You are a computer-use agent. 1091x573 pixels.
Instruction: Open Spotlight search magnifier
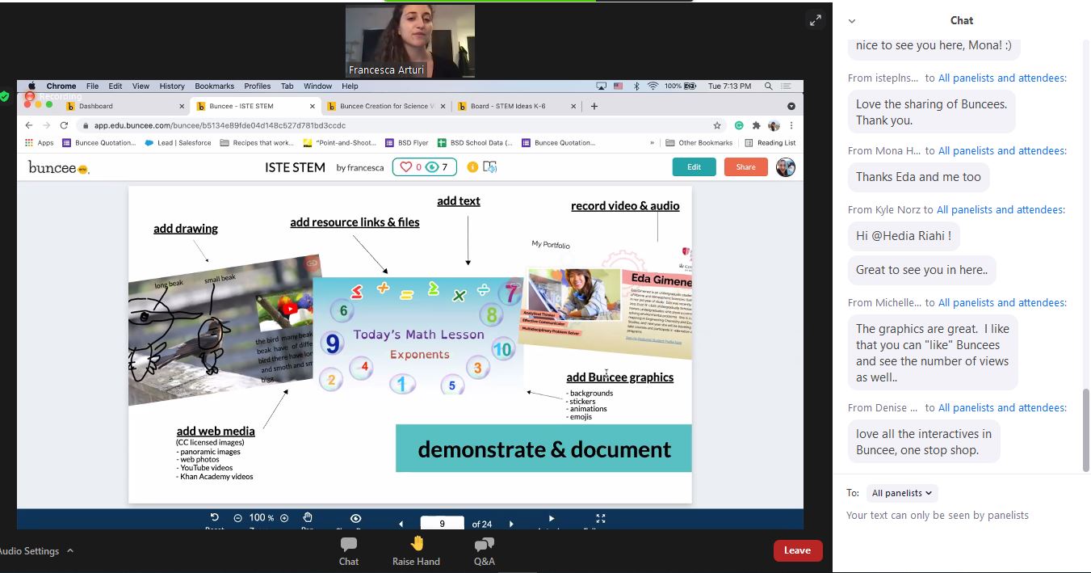(768, 86)
